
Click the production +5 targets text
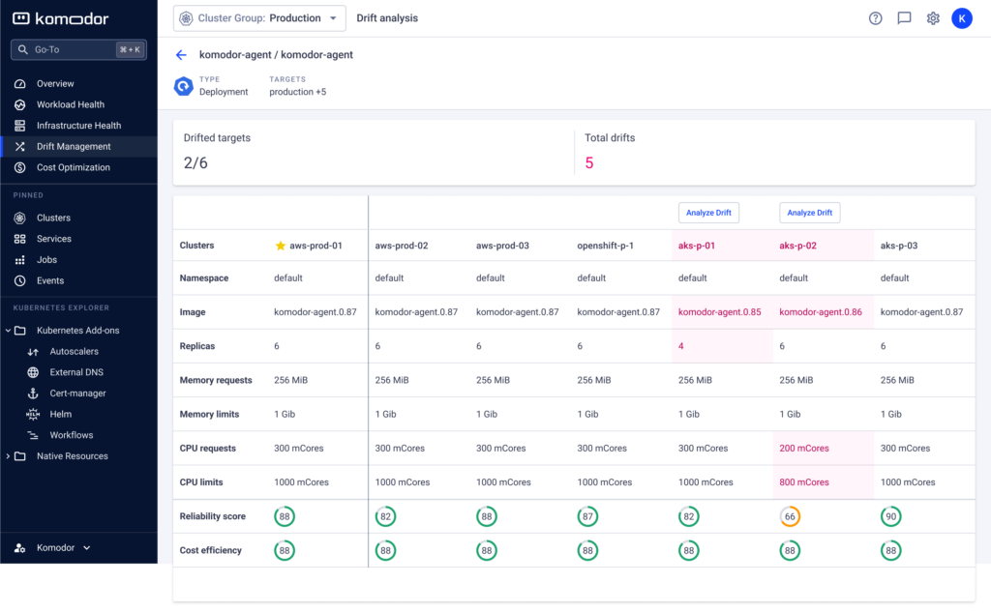pyautogui.click(x=298, y=92)
